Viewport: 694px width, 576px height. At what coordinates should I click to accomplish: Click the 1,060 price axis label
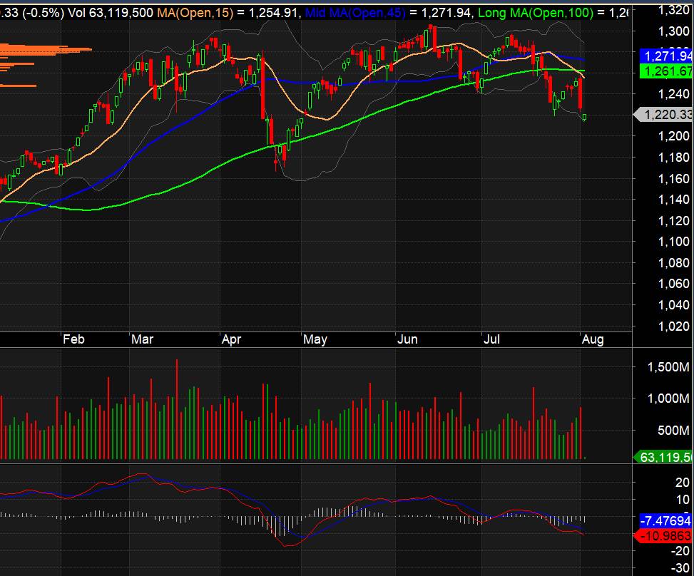673,284
